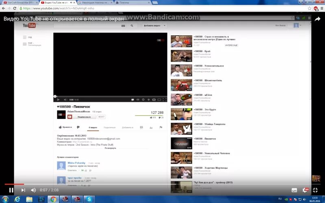Open the Windows Start menu
This screenshot has width=325, height=203.
5,199
